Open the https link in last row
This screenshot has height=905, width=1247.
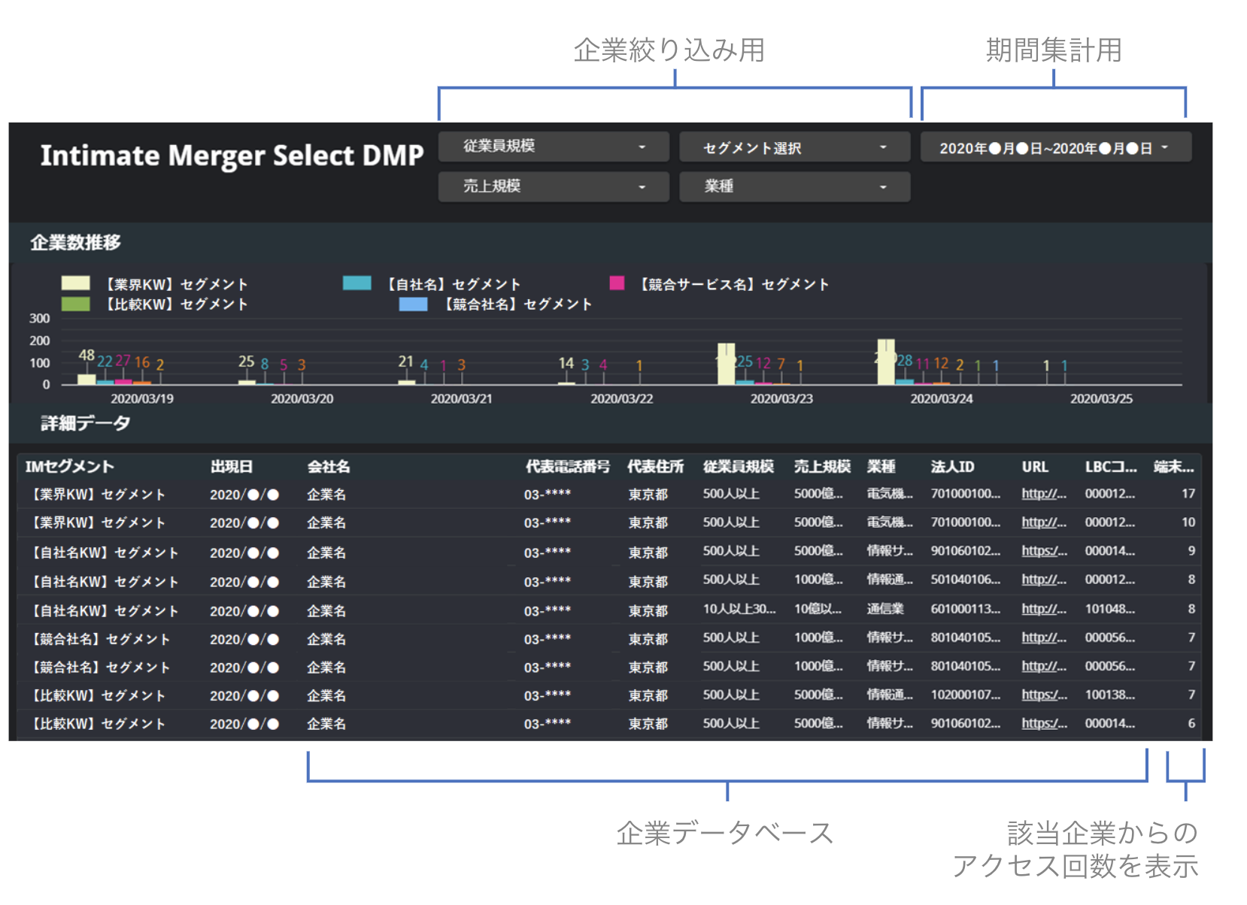click(x=1043, y=723)
